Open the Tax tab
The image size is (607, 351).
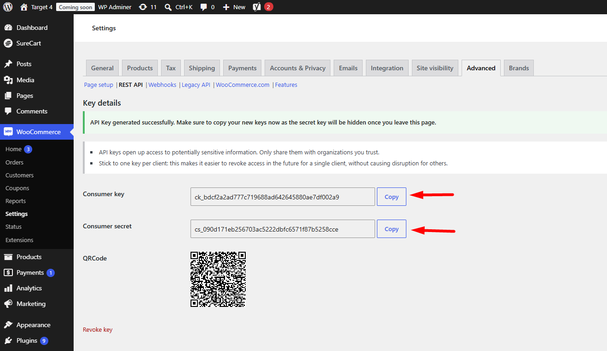(x=171, y=68)
